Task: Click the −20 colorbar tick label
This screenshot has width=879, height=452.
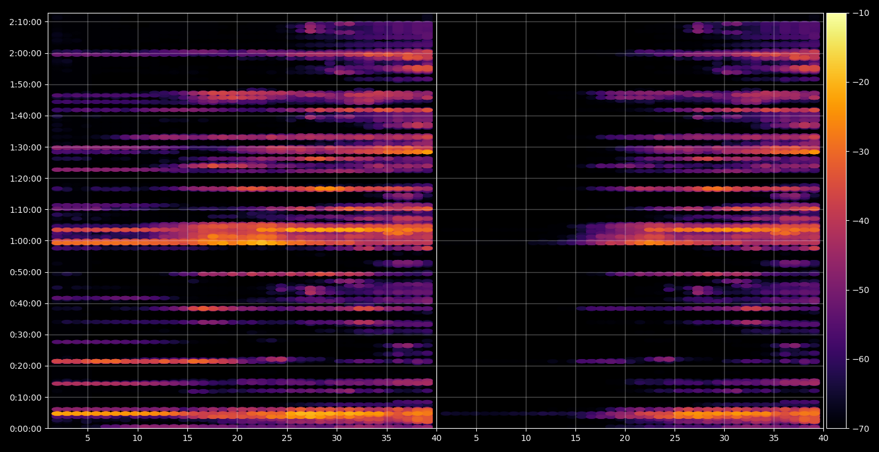Action: pos(860,83)
